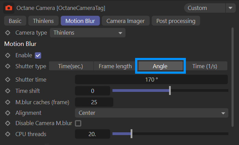239x145 pixels.
Task: Click keyframe diamond next to Camera type
Action: (x=8, y=33)
